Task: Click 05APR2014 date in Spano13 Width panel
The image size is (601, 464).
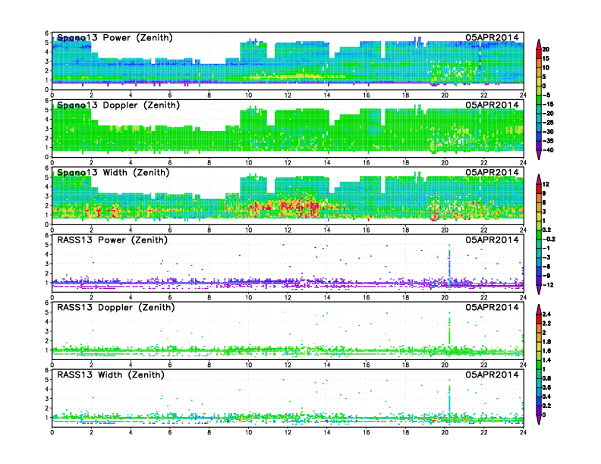Action: 492,172
